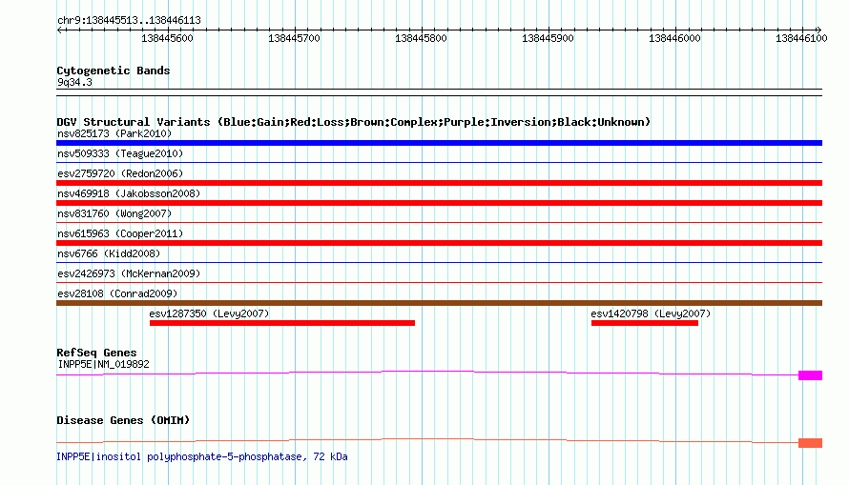Viewport: 849px width, 485px height.
Task: Click the chr9:138445513..138446113 coordinate label
Action: (129, 20)
